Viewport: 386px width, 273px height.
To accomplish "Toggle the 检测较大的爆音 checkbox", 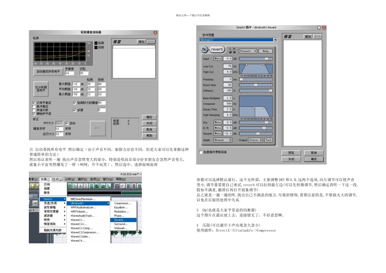I will pos(75,103).
